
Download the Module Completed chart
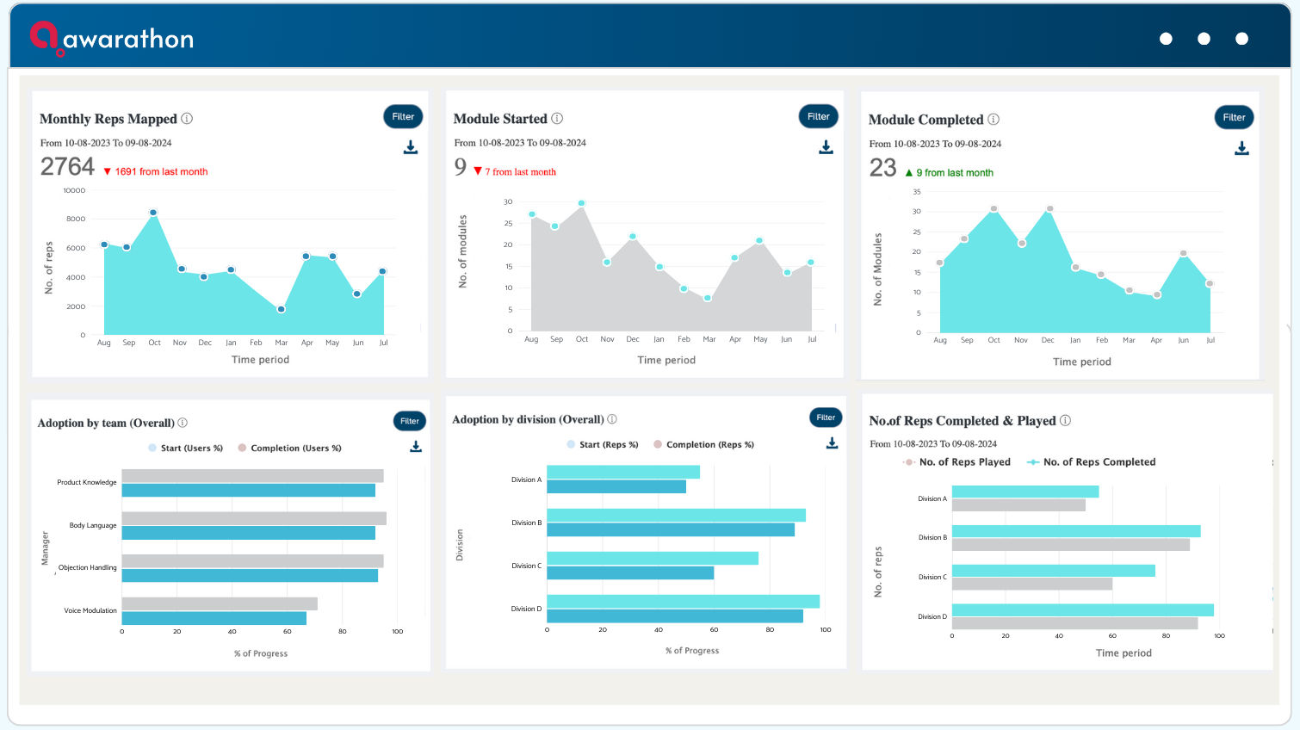[1241, 148]
